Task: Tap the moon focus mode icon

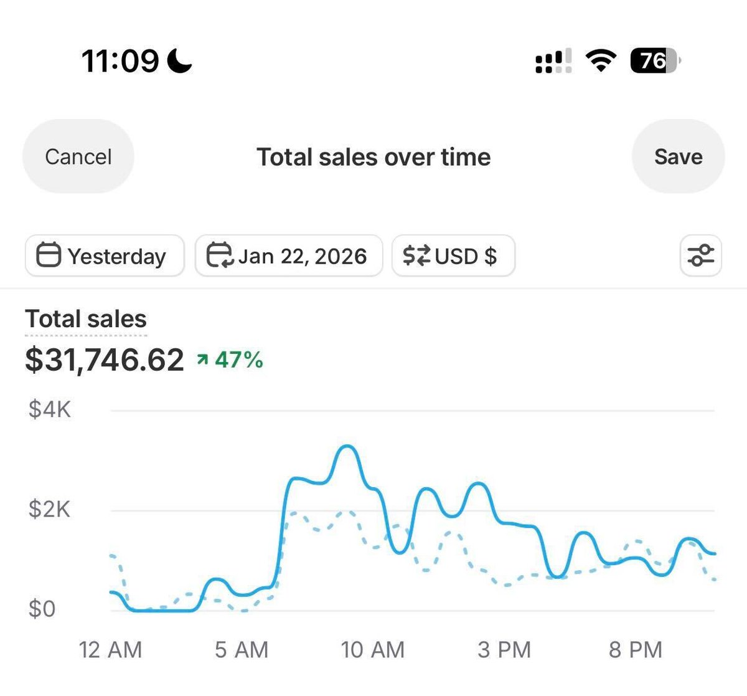Action: (x=180, y=60)
